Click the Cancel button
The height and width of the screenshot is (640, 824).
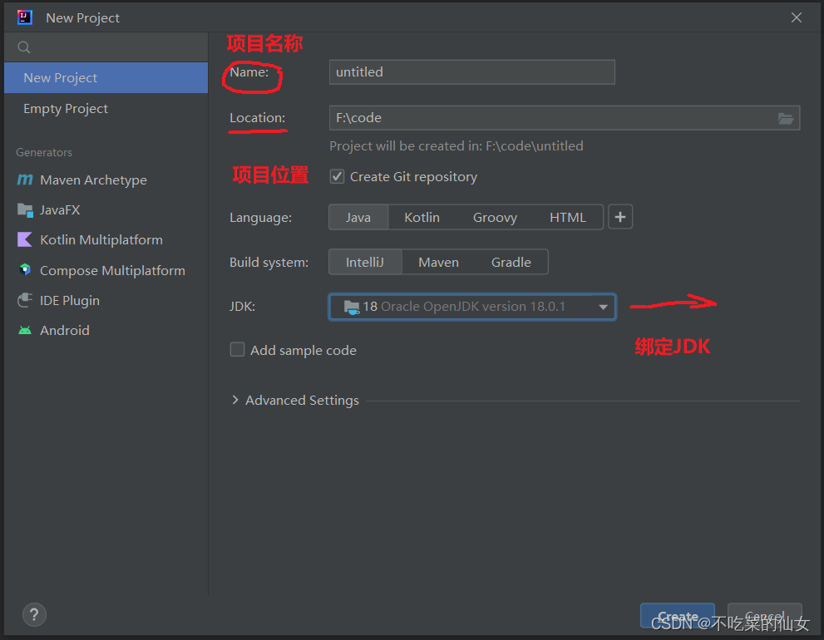tap(765, 615)
